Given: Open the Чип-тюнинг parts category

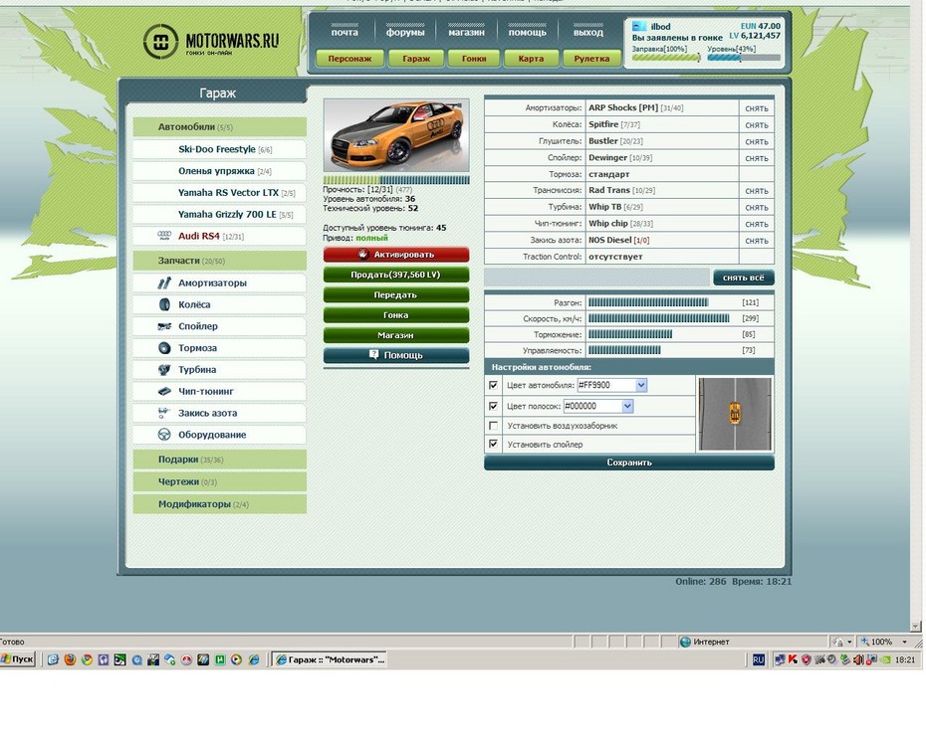Looking at the screenshot, I should (x=219, y=391).
